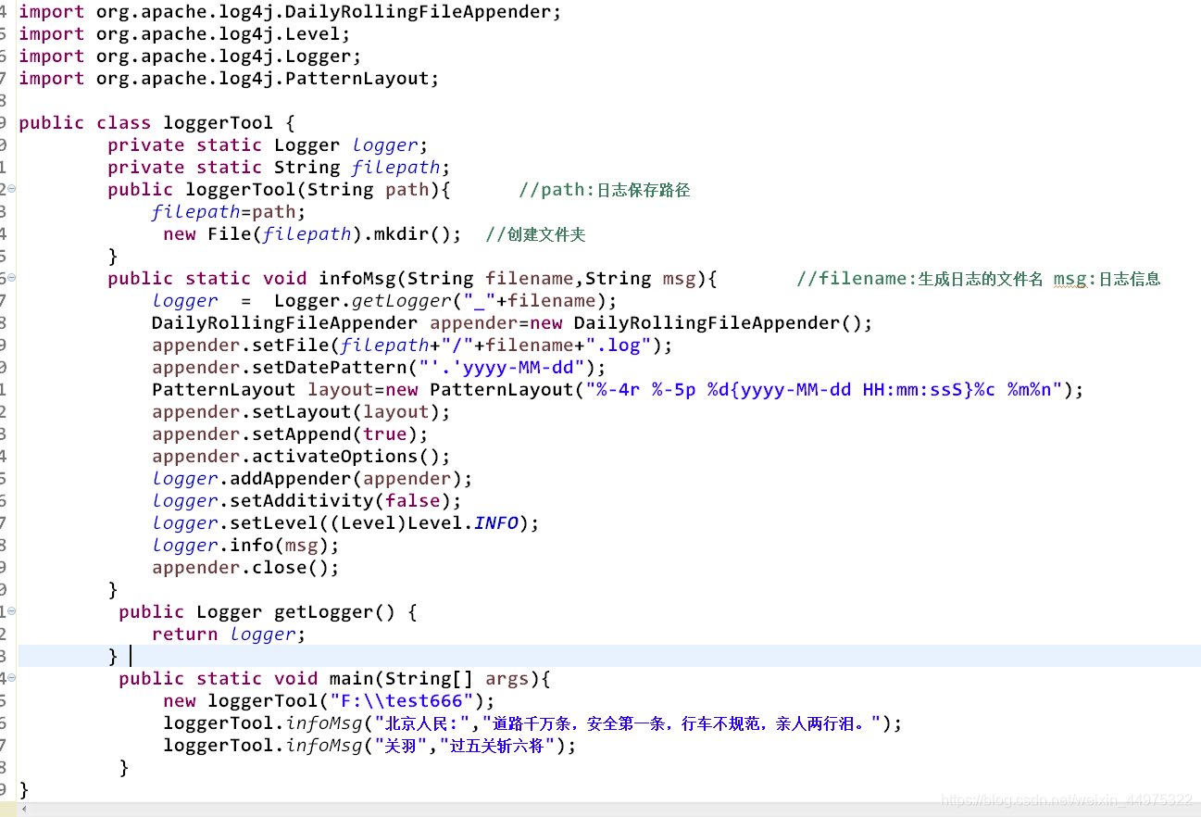
Task: Click the "道路千万条" message string
Action: [682, 723]
